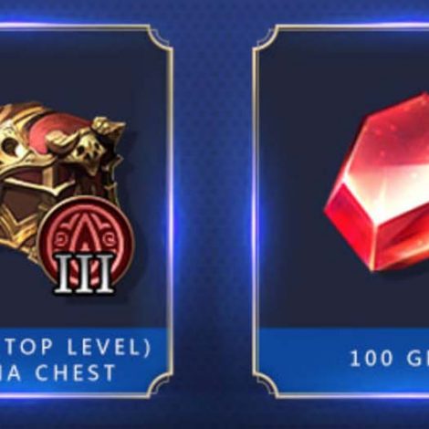429x429 pixels.
Task: Click the 'TOP LEVEL)' label text
Action: tap(78, 347)
